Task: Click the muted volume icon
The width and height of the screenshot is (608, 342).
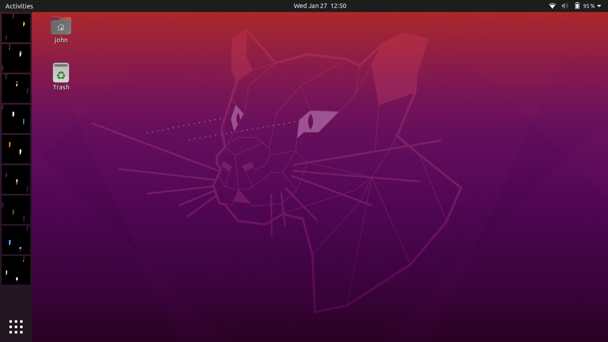Action: [x=565, y=6]
